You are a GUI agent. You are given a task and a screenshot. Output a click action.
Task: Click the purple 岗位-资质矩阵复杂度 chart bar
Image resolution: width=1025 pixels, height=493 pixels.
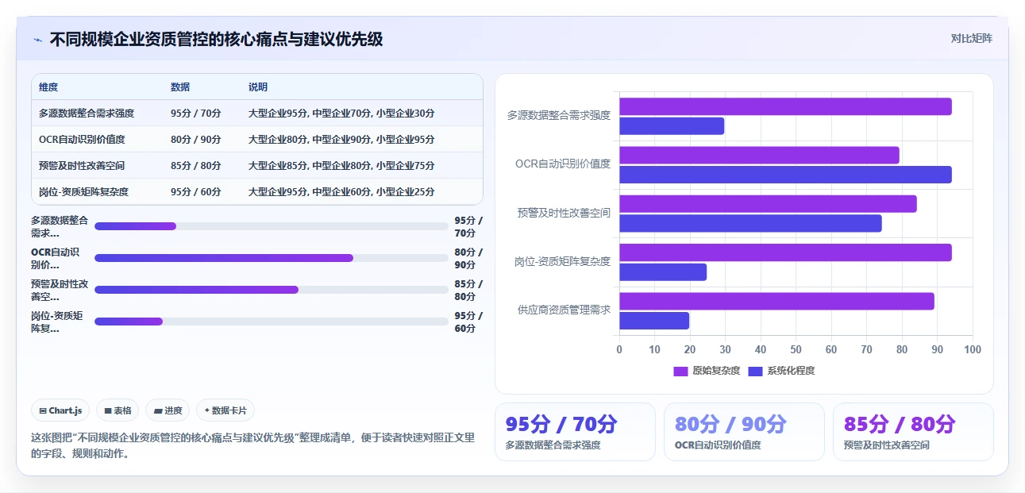(x=785, y=252)
